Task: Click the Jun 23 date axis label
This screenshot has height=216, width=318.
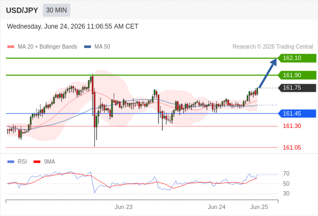Action: point(123,207)
